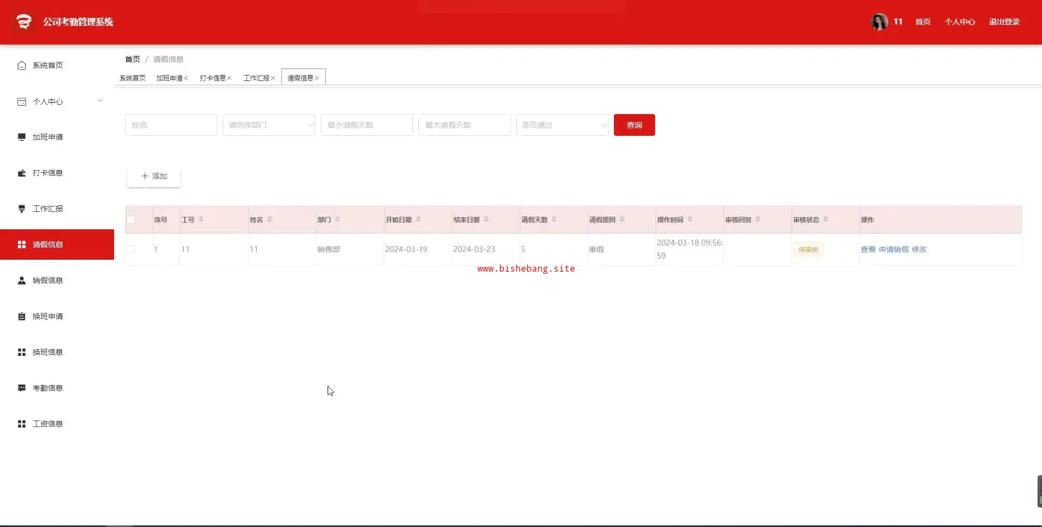Sort the table by 工号 column
The image size is (1042, 527).
(x=201, y=219)
